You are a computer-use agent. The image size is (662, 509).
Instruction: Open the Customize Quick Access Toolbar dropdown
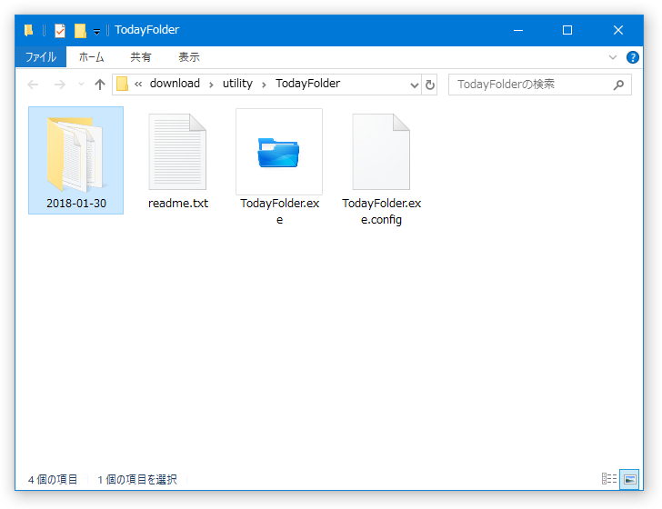(96, 31)
